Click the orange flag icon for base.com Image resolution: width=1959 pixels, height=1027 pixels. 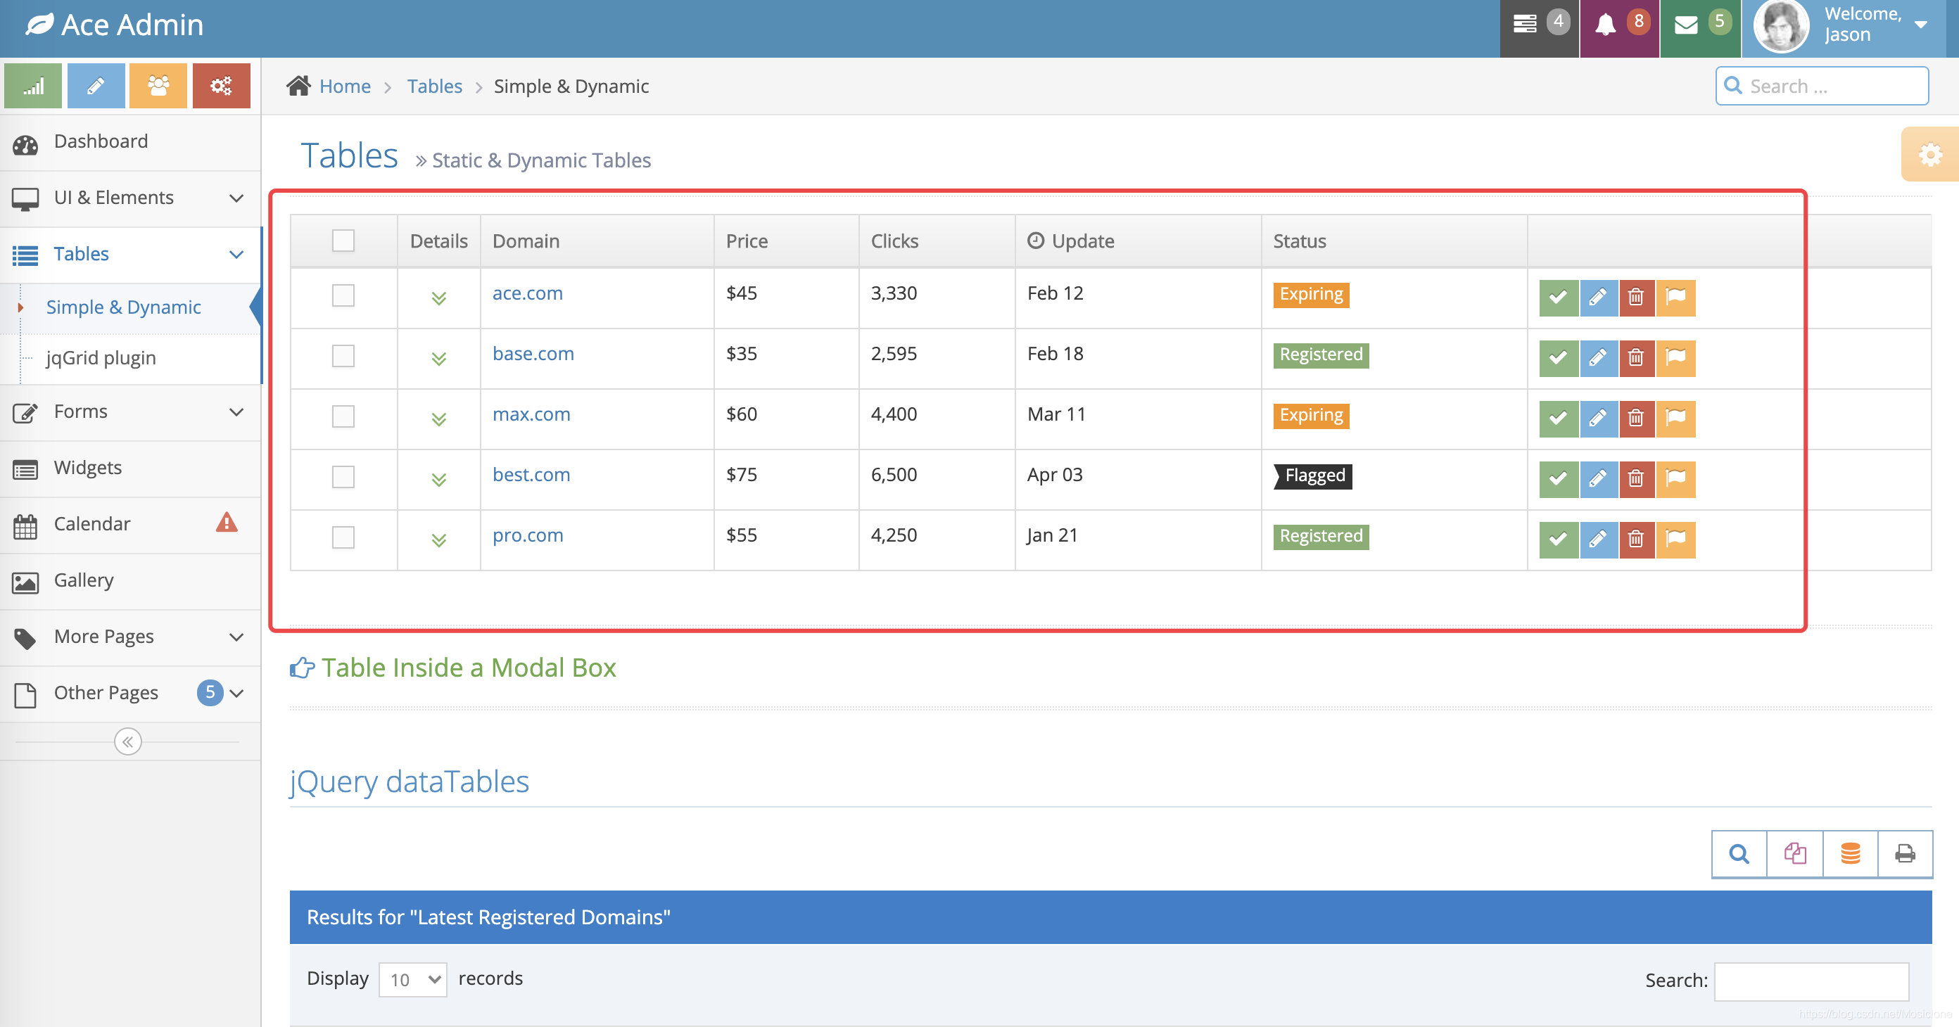[x=1676, y=358]
